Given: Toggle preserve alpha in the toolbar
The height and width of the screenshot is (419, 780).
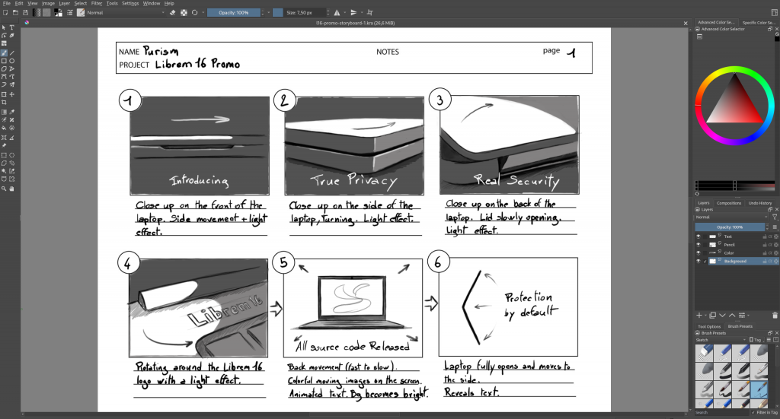Looking at the screenshot, I should (x=184, y=12).
